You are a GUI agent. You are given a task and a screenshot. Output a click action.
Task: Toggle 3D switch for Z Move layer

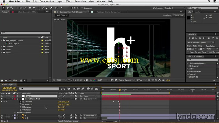pyautogui.click(x=76, y=96)
